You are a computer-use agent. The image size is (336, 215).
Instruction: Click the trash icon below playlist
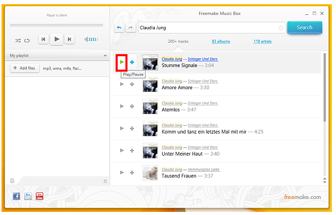click(12, 181)
